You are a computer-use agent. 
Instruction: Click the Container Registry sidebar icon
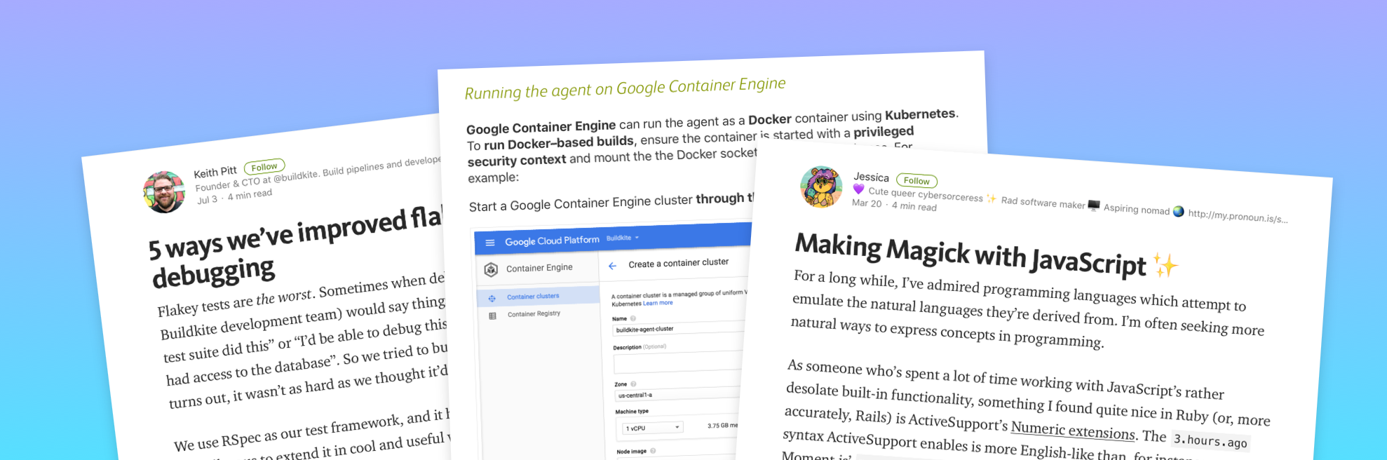tap(492, 316)
